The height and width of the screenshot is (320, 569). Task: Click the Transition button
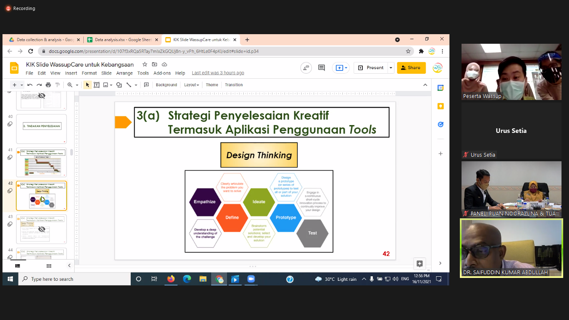click(234, 85)
